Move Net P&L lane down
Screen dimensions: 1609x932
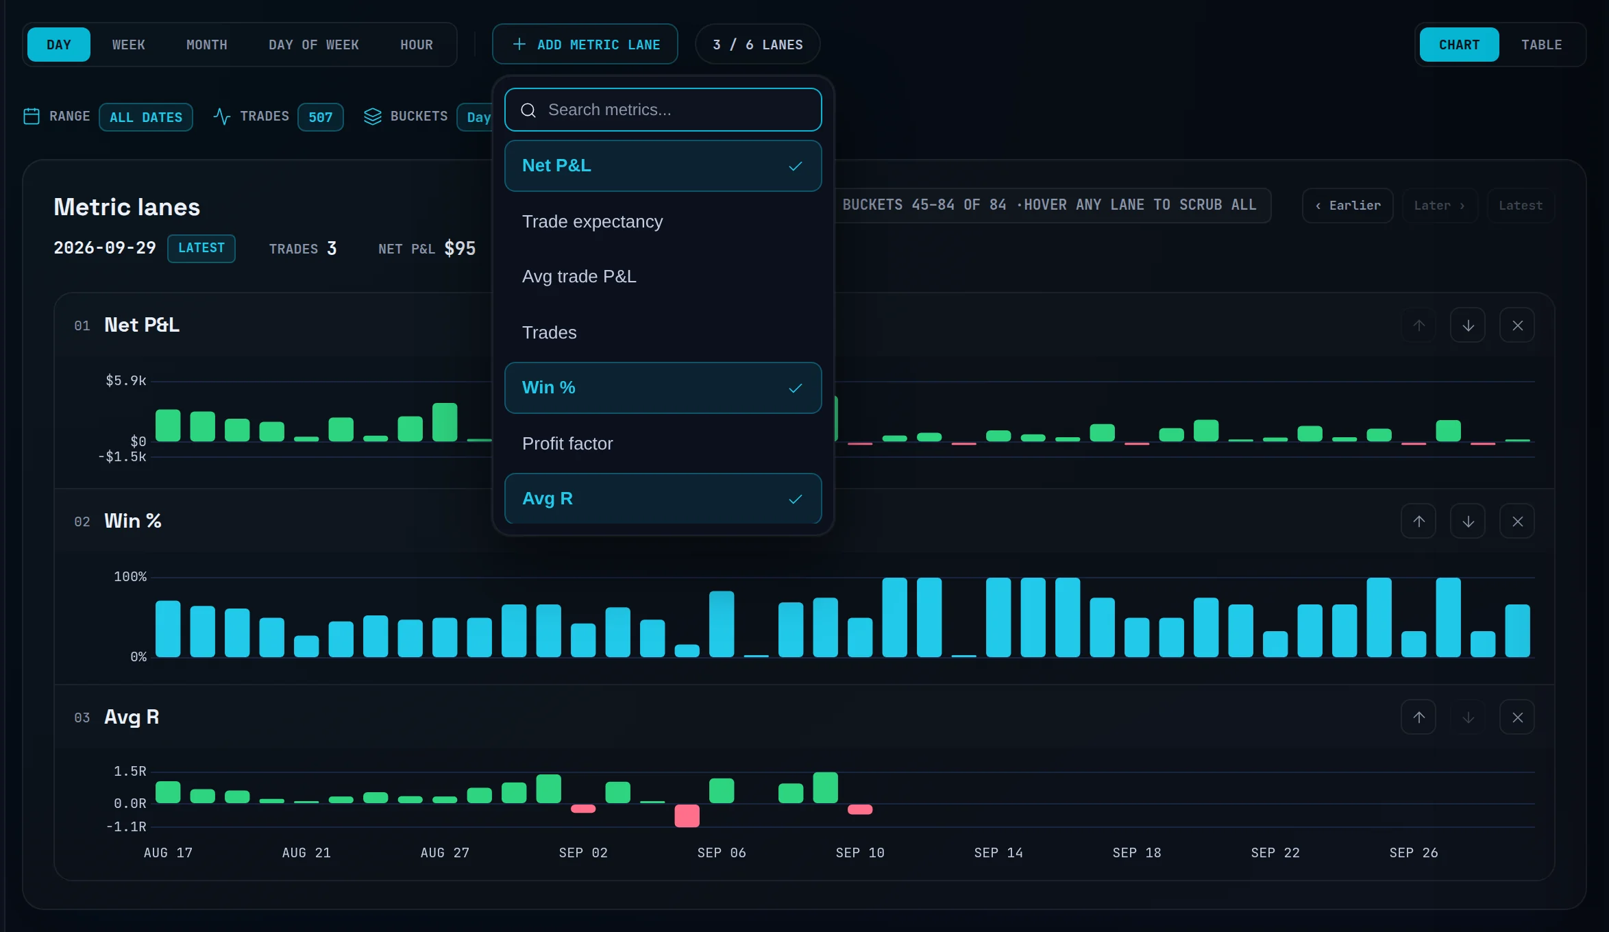(1468, 326)
